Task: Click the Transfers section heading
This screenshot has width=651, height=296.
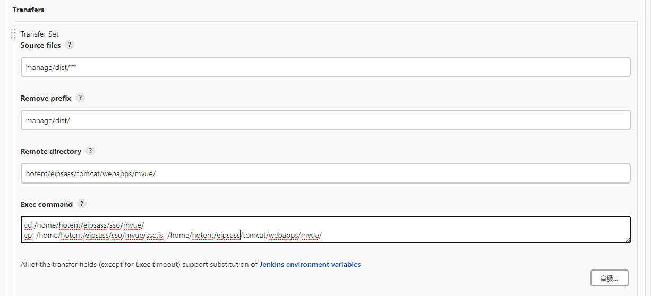Action: [28, 10]
